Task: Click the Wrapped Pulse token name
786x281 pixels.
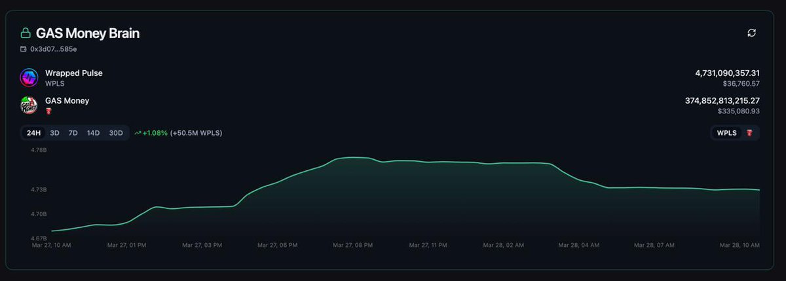Action: pos(74,73)
